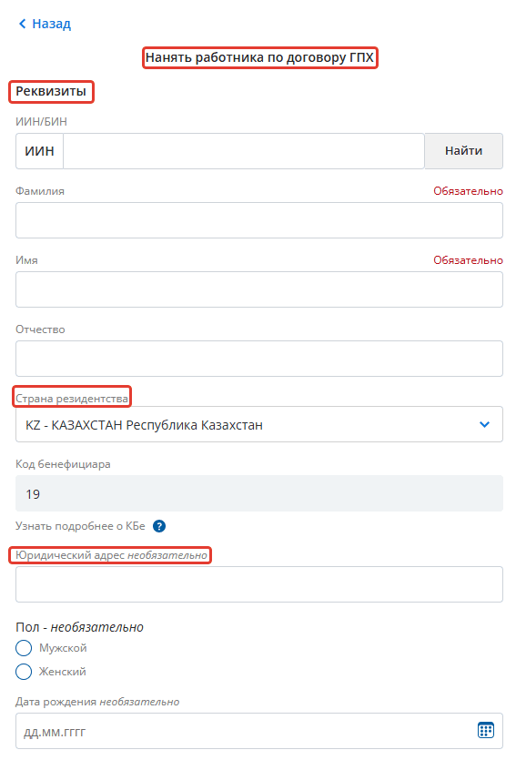Open the ИИН type selector prefix

point(39,151)
